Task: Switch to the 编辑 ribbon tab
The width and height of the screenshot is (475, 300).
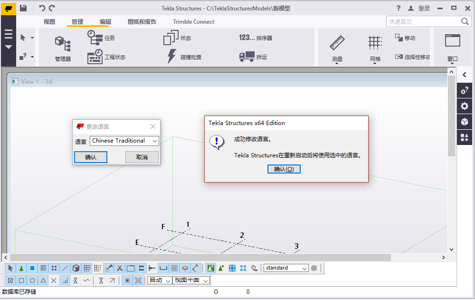Action: (105, 22)
